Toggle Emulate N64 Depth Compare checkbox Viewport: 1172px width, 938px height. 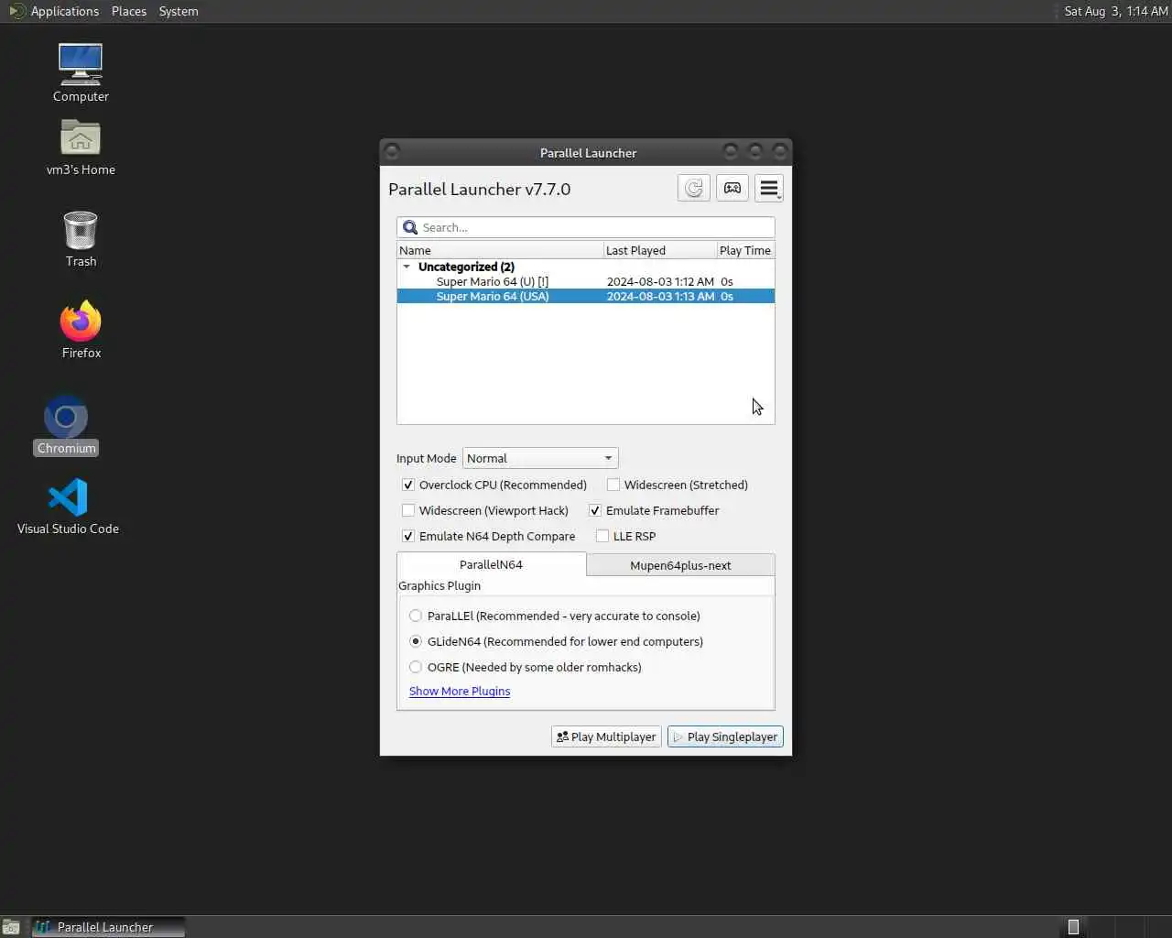(408, 536)
